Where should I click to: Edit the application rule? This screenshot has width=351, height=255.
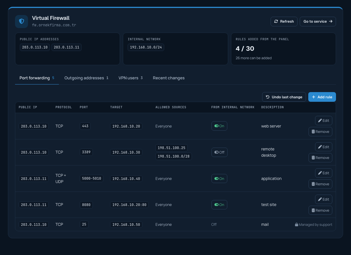(x=324, y=173)
